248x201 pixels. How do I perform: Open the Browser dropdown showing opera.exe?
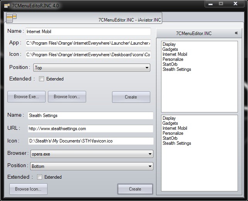91,154
